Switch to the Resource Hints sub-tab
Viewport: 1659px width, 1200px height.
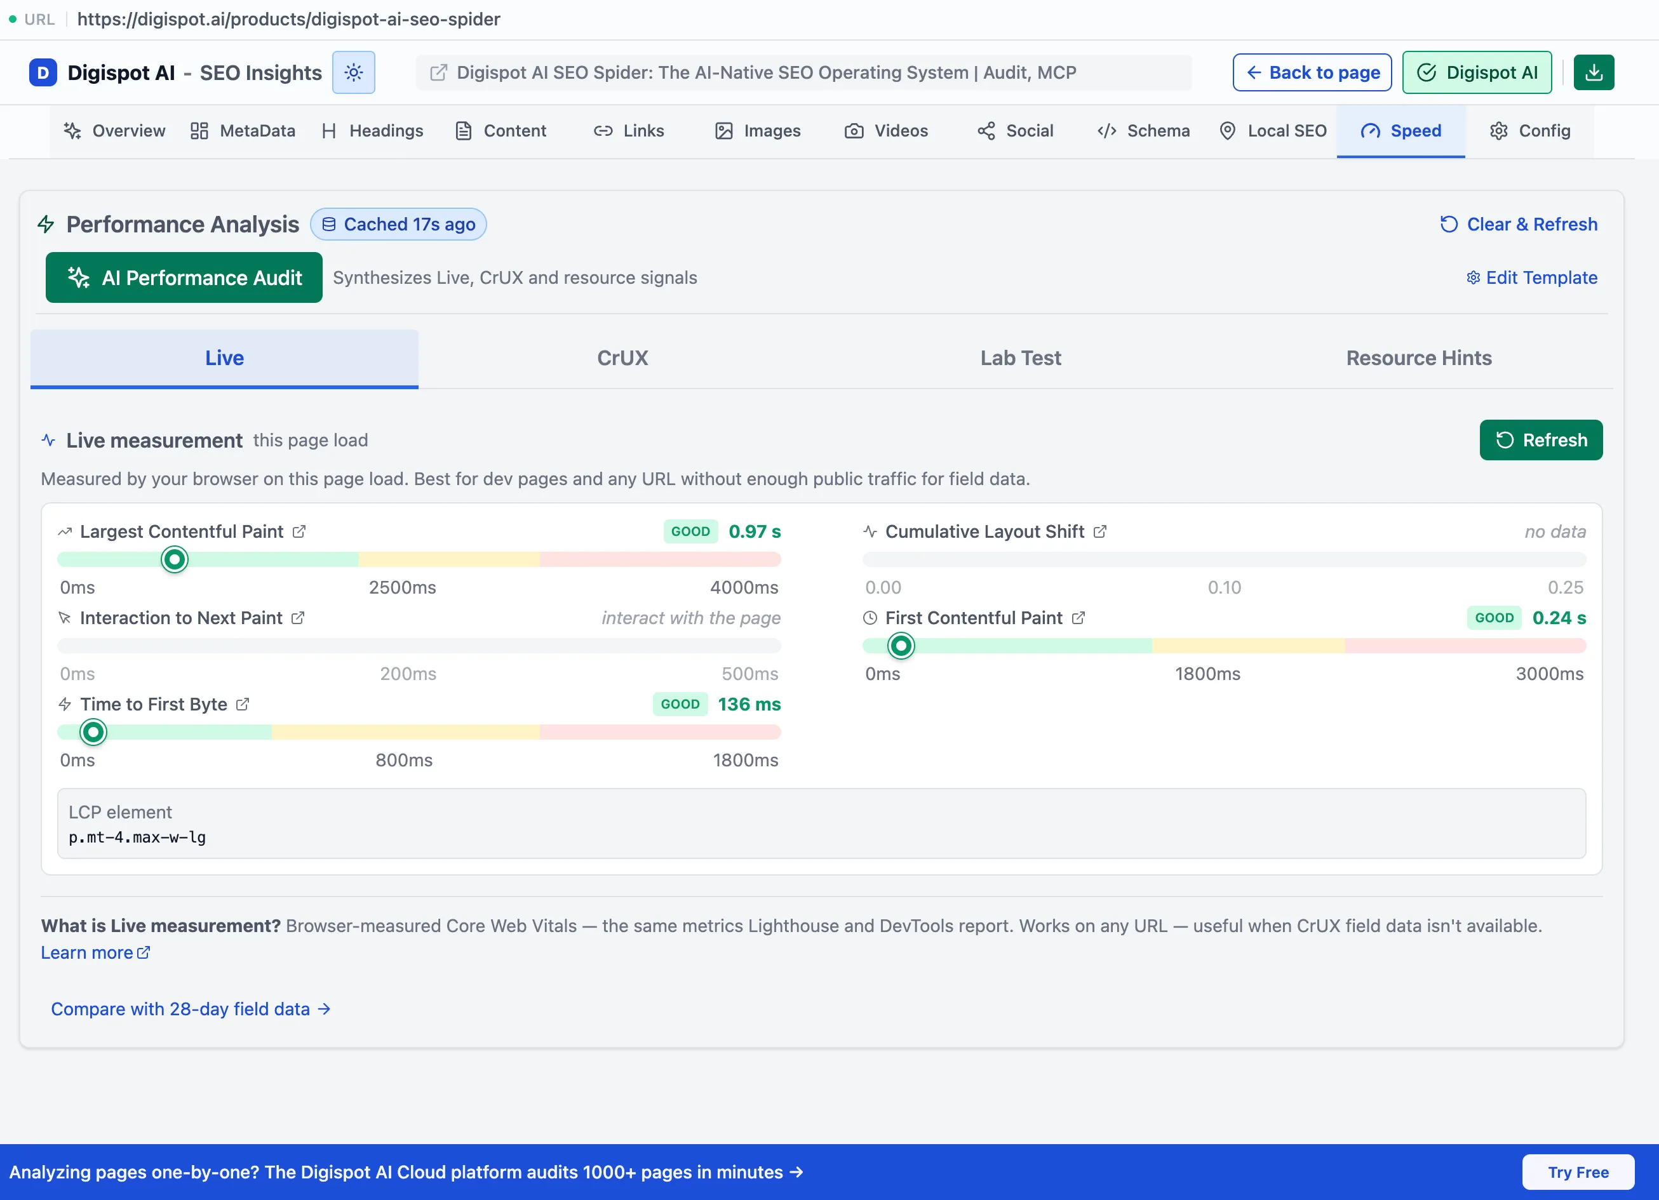(x=1418, y=358)
